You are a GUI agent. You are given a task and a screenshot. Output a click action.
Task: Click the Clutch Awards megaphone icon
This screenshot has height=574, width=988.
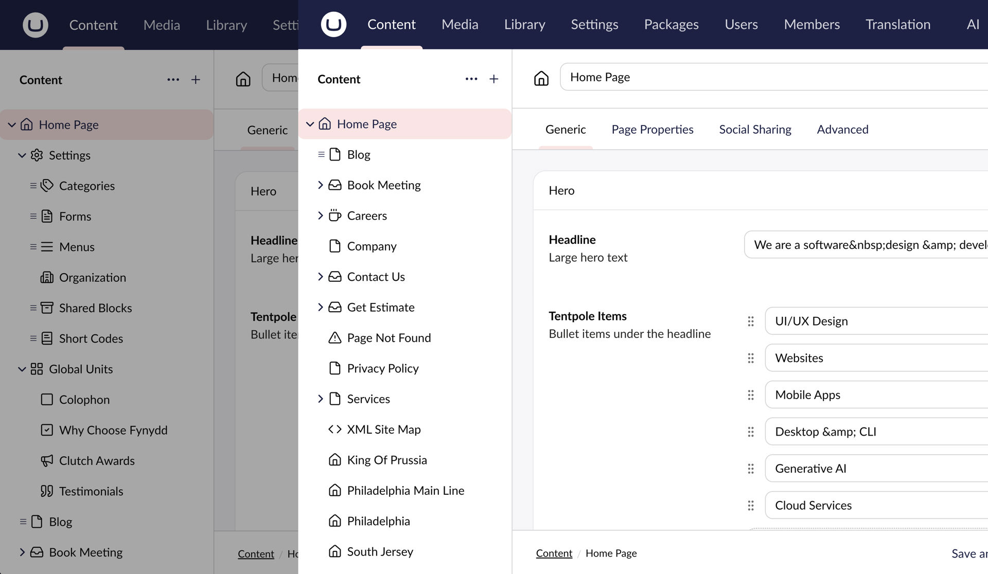click(47, 461)
